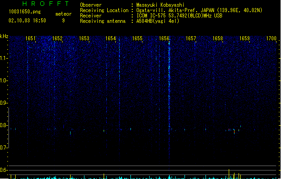Click the 1653 time marker

(x=84, y=38)
